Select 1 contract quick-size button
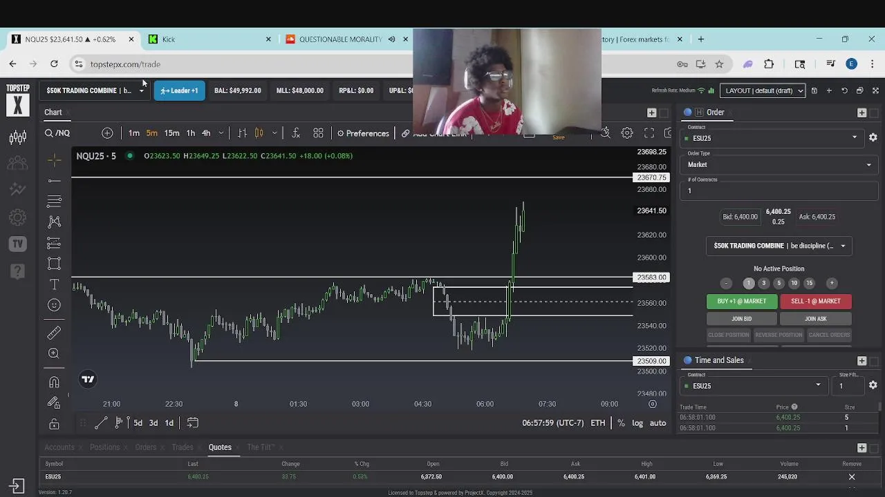 click(748, 283)
